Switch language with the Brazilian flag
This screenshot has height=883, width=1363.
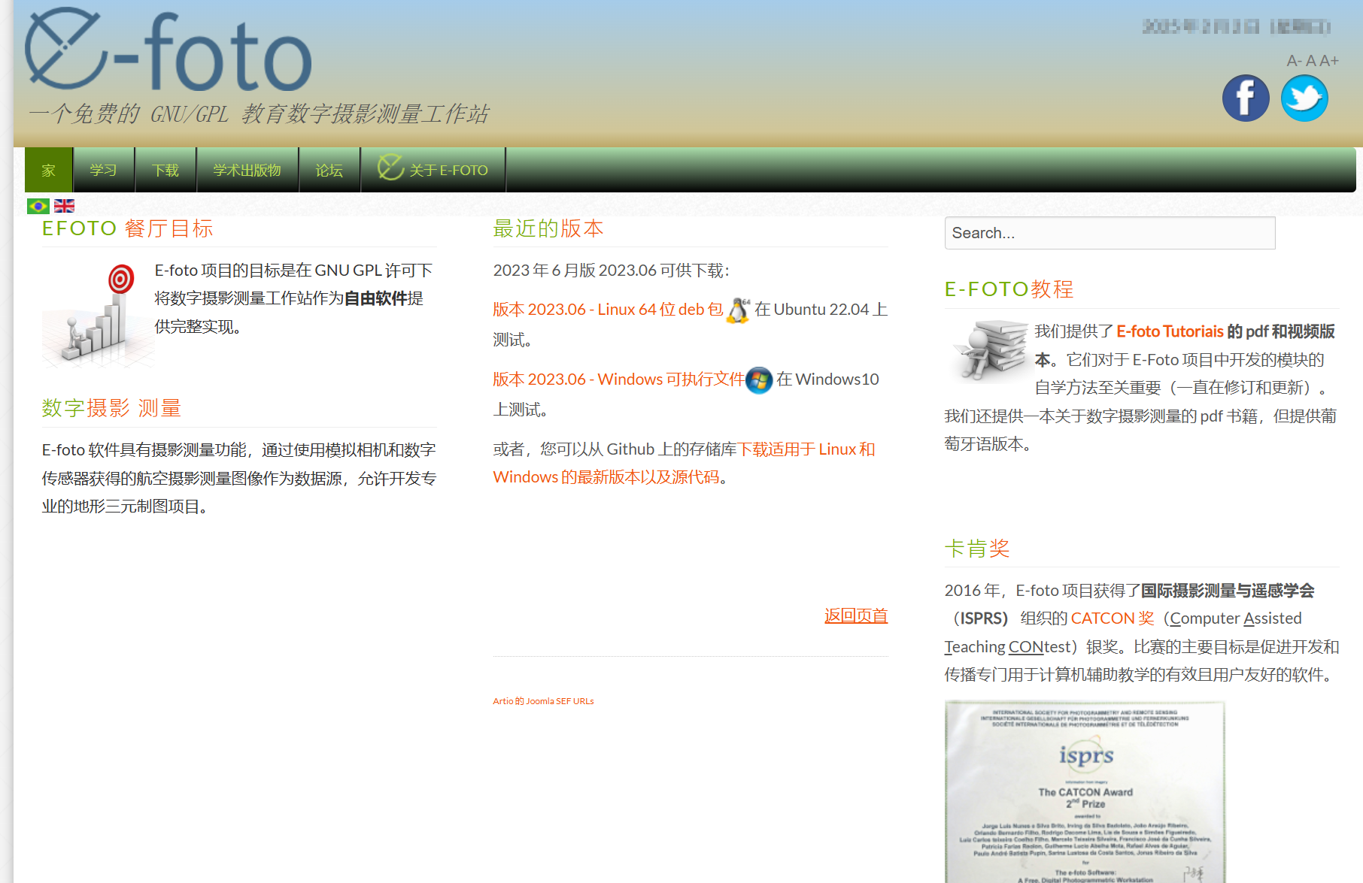coord(38,206)
